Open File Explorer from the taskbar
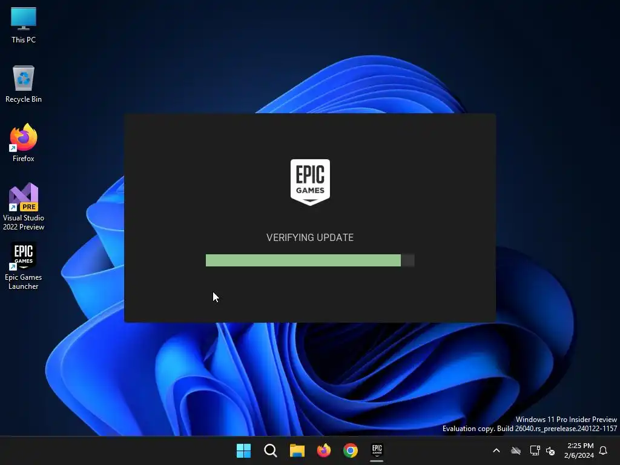Image resolution: width=620 pixels, height=465 pixels. tap(297, 450)
